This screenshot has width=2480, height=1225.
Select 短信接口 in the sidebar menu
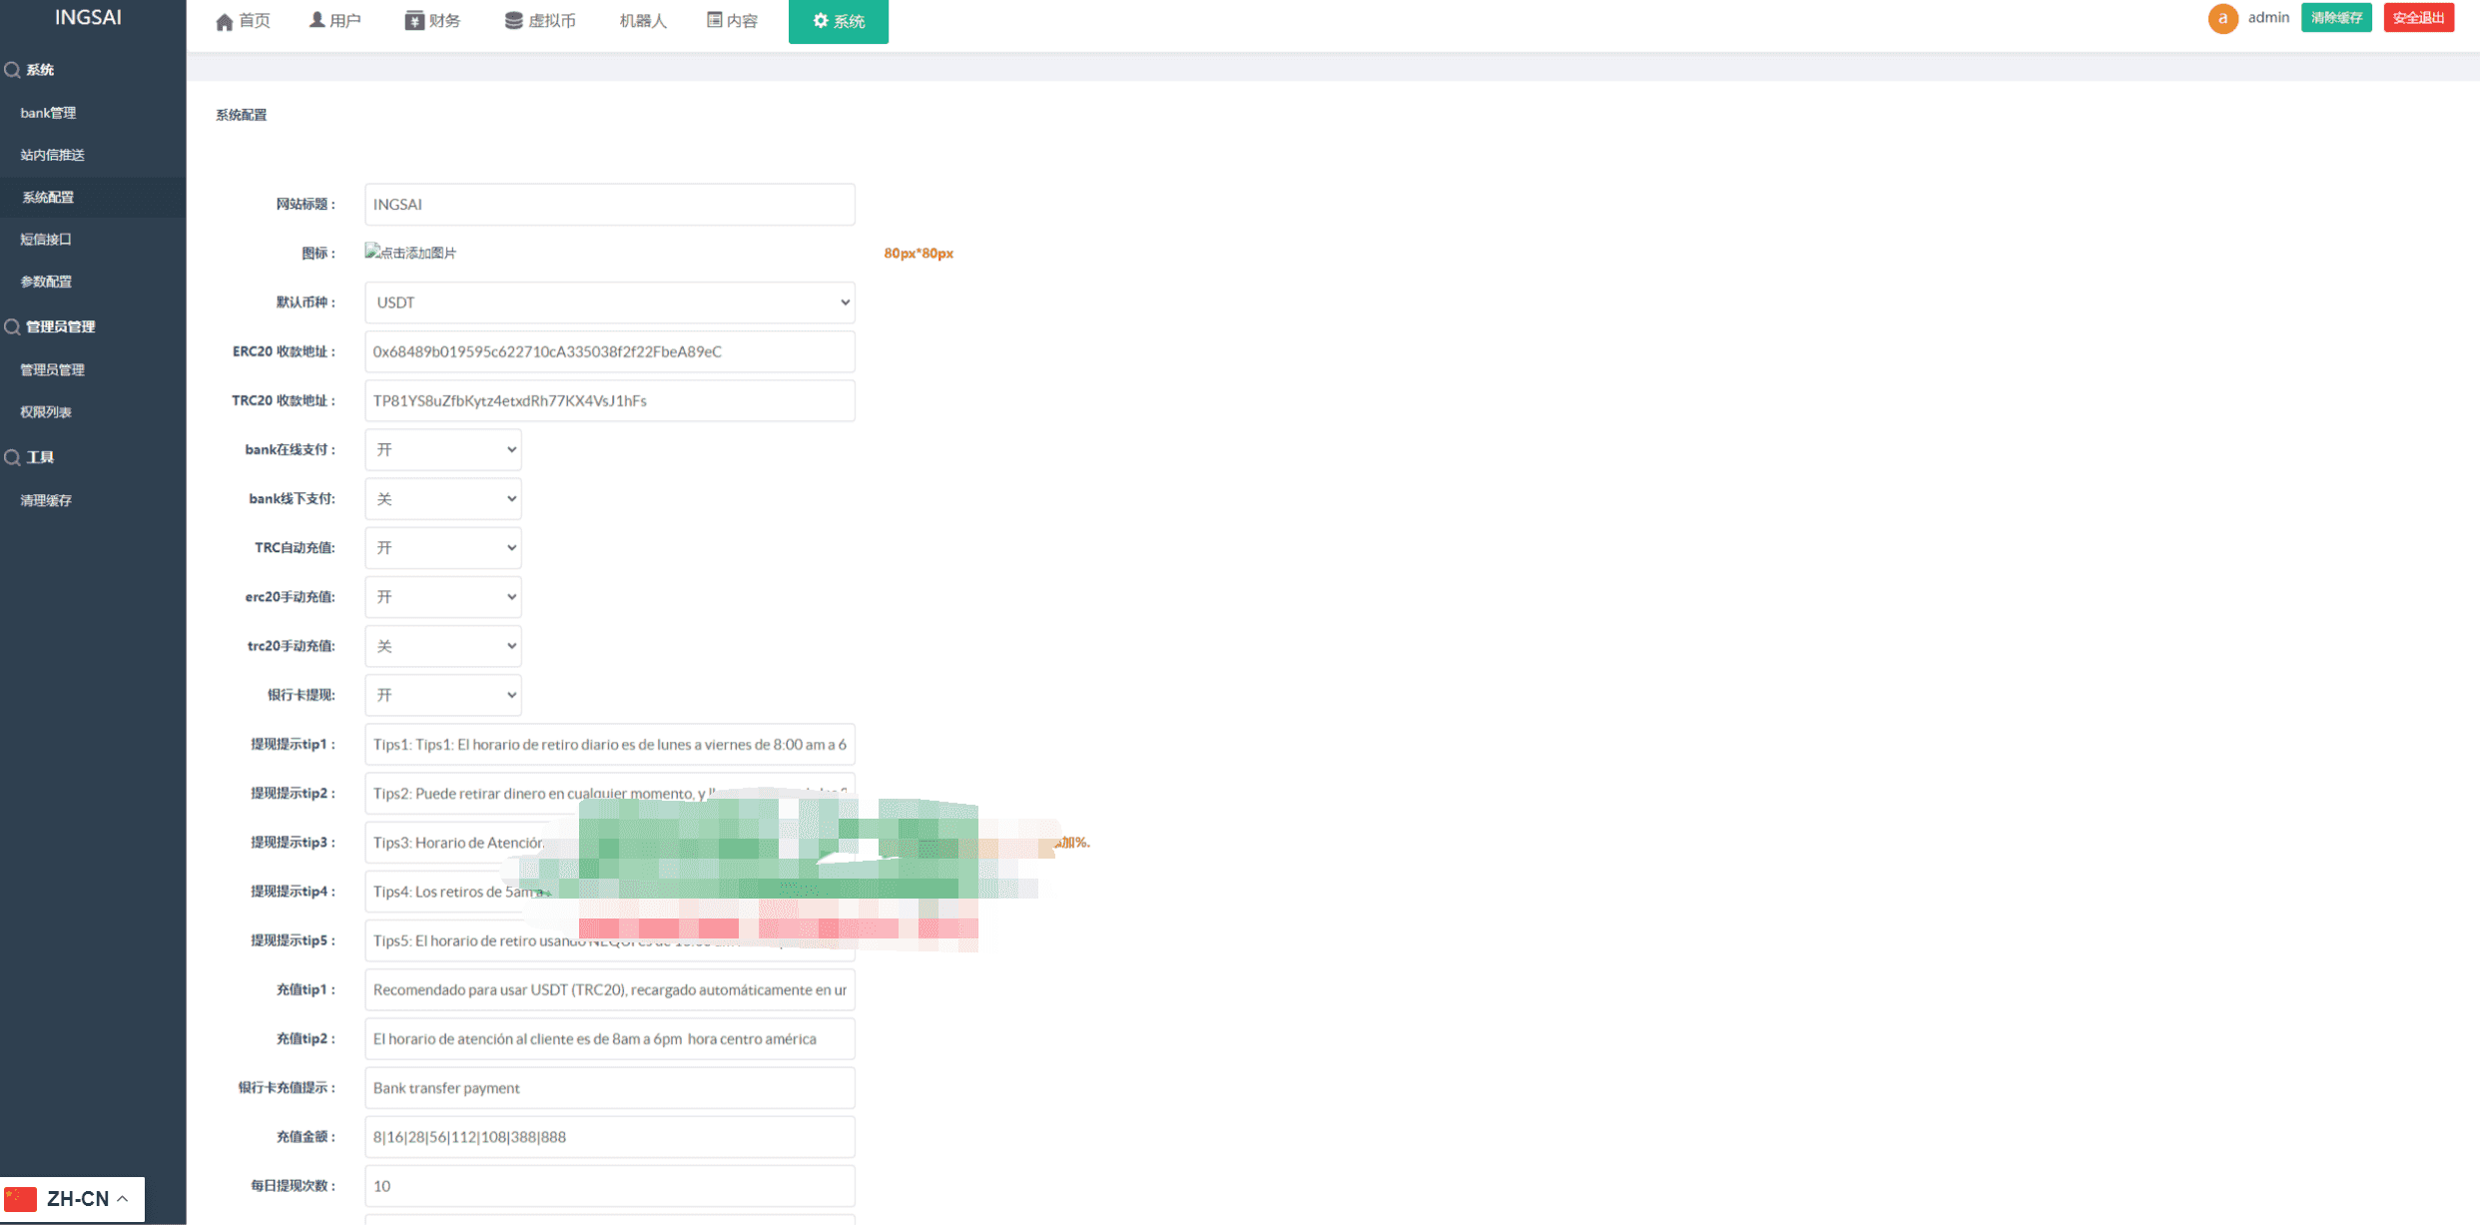click(x=46, y=240)
